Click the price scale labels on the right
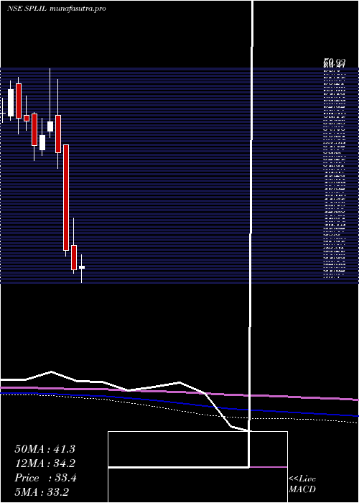This screenshot has width=359, height=503. (335, 168)
